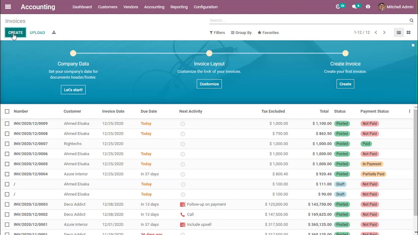Select checkbox for INV/2020/12/0008
Image resolution: width=418 pixels, height=235 pixels.
[7, 134]
